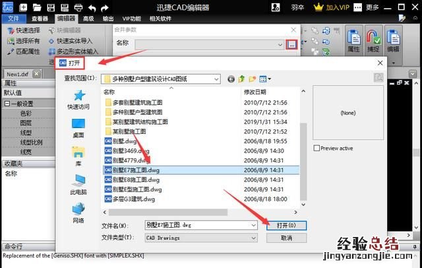The width and height of the screenshot is (422, 268).
Task: Click 快速实体导入 in the ribbon
Action: (x=71, y=41)
